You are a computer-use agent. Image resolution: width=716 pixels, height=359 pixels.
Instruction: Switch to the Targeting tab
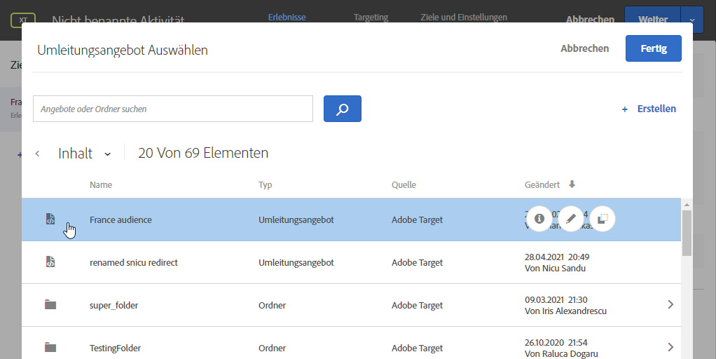371,17
